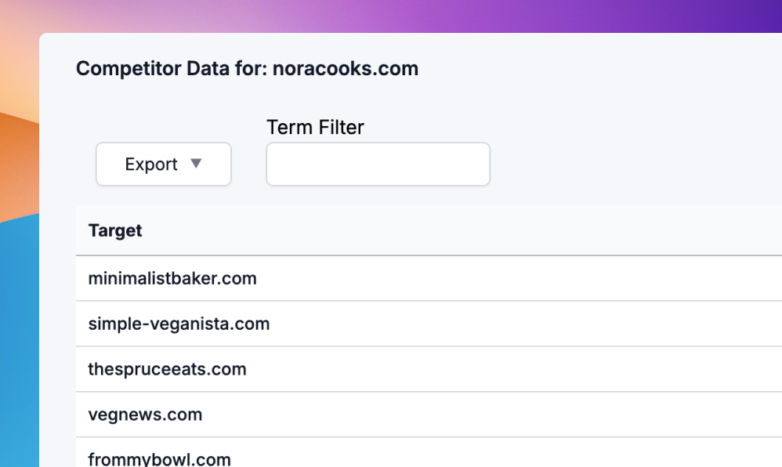Sort by the Target column header
This screenshot has width=782, height=467.
[115, 231]
